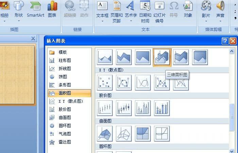Select the 3D area chart thumbnail
This screenshot has width=238, height=153.
pos(162,57)
